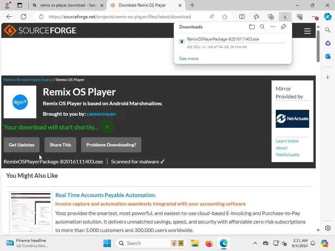
Task: Click Problems Downloading? button
Action: click(x=111, y=145)
